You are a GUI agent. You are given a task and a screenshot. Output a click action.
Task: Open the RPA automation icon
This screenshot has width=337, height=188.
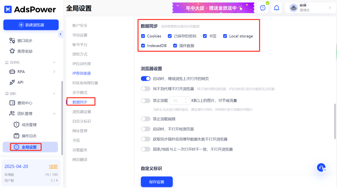point(12,72)
